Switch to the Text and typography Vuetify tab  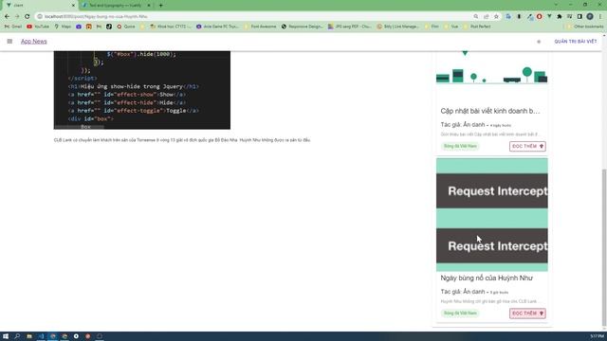(x=115, y=6)
